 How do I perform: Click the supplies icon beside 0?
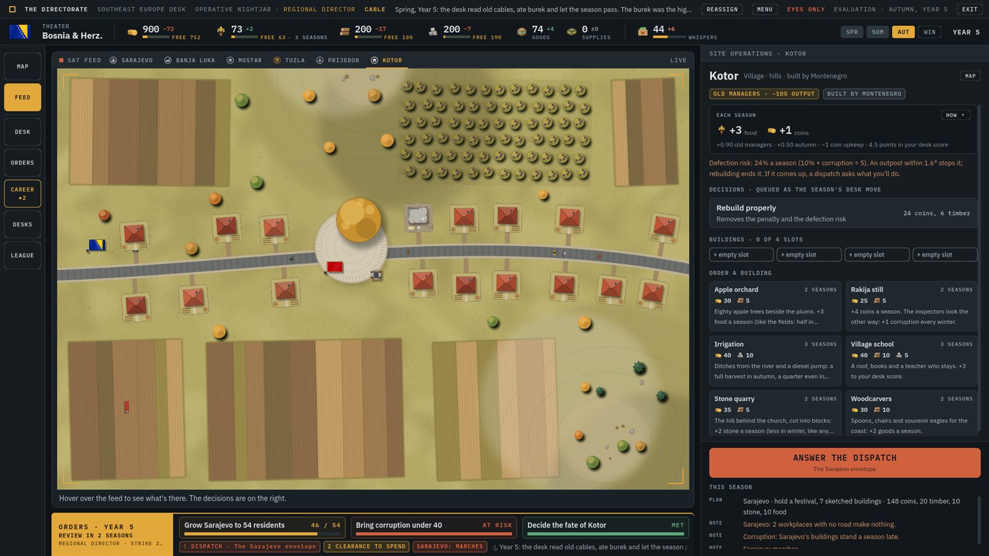tap(572, 31)
